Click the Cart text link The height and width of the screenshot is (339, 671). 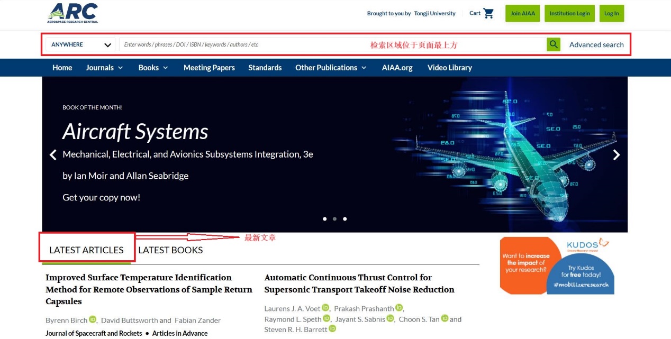475,13
